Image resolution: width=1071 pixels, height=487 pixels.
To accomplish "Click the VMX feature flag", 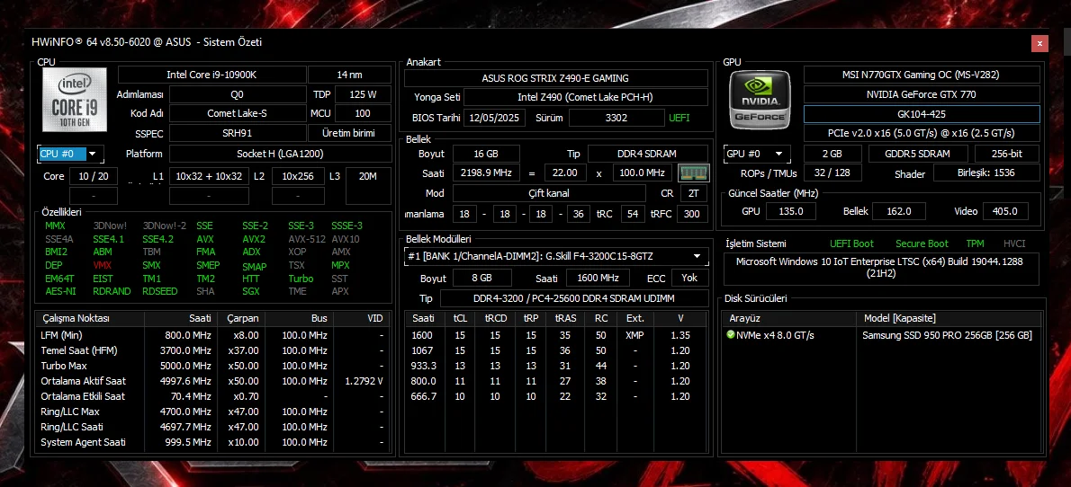I will [103, 265].
